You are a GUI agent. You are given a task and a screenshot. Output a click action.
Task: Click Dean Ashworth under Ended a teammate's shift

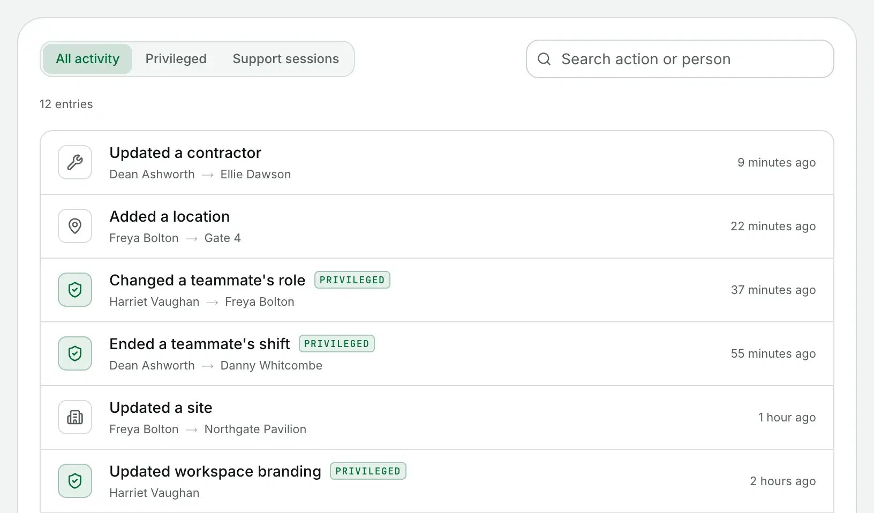[152, 366]
